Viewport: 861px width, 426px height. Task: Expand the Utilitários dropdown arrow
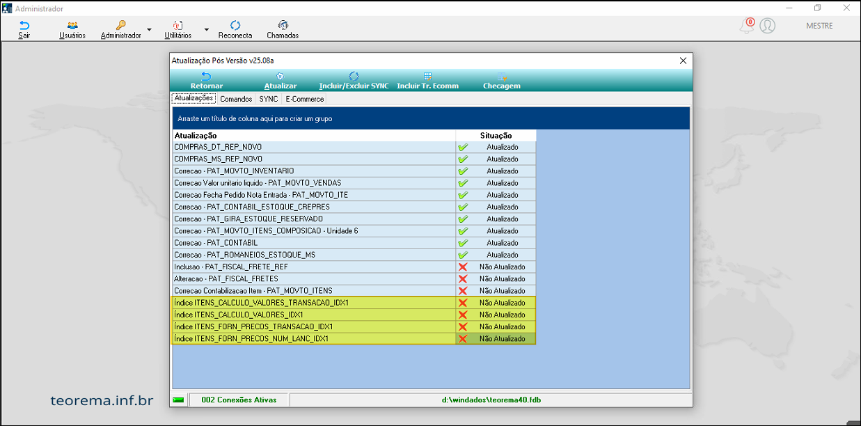point(206,31)
